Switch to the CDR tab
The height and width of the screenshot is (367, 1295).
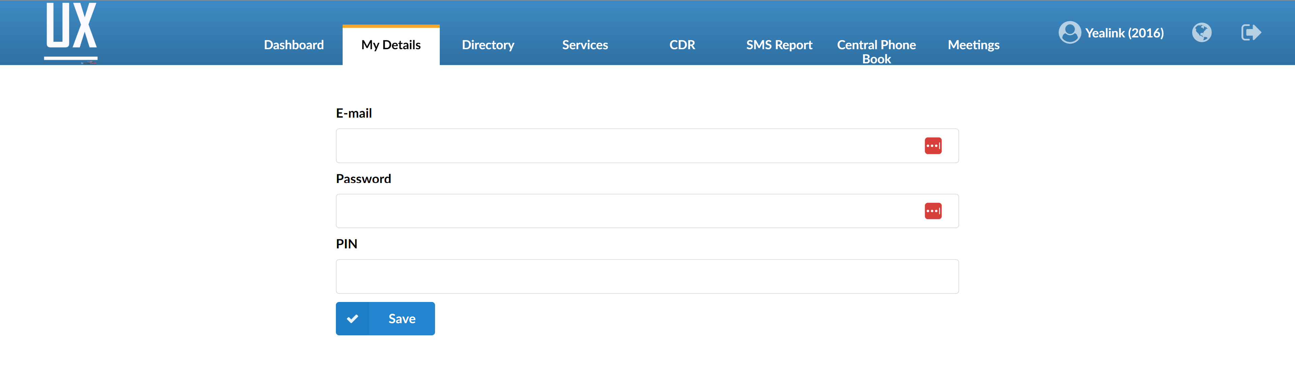[682, 45]
